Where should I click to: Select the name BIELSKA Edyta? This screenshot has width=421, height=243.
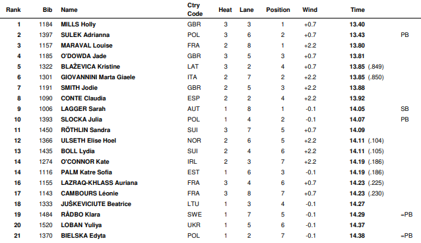[x=83, y=236]
